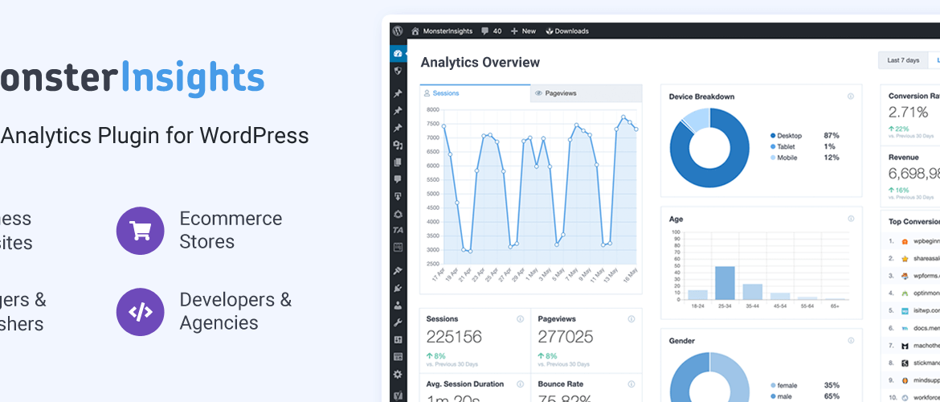This screenshot has height=402, width=940.
Task: Click info icon beside Avg. Session Duration
Action: [x=521, y=384]
